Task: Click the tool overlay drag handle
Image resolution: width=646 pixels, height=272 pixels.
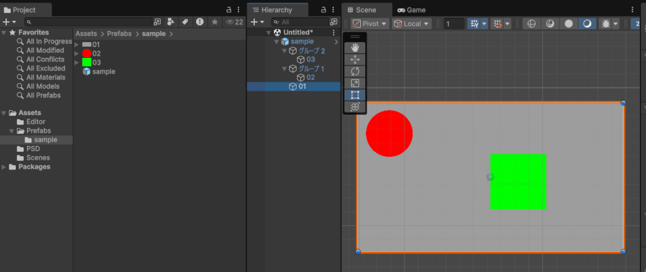Action: coord(355,37)
